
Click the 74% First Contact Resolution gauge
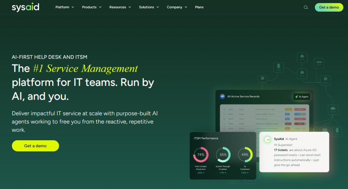coord(201,155)
